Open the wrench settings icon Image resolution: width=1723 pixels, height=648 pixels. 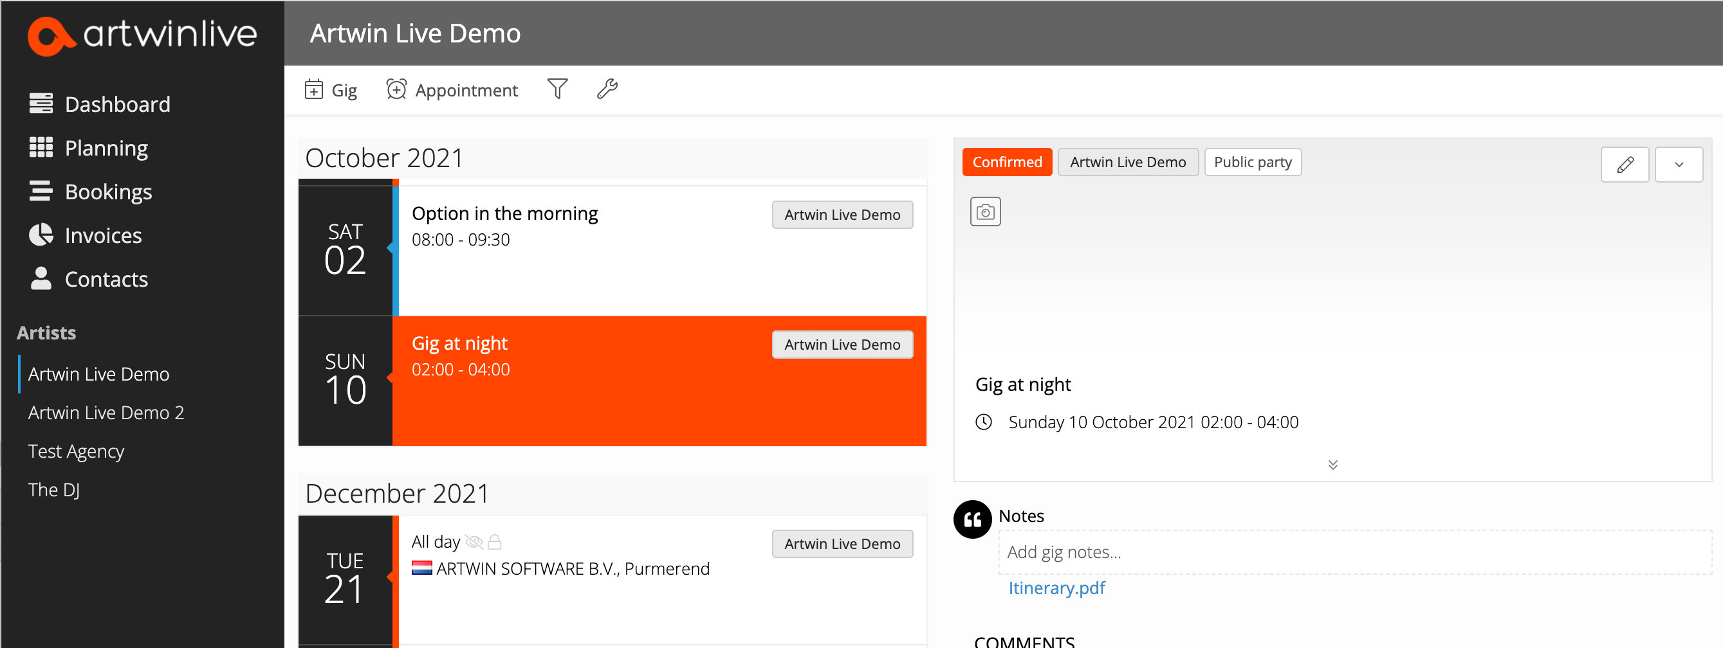pyautogui.click(x=607, y=89)
